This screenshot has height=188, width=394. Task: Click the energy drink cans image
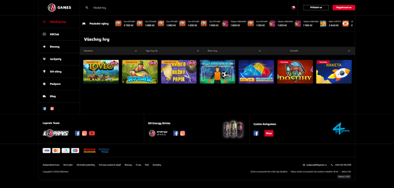point(233,129)
